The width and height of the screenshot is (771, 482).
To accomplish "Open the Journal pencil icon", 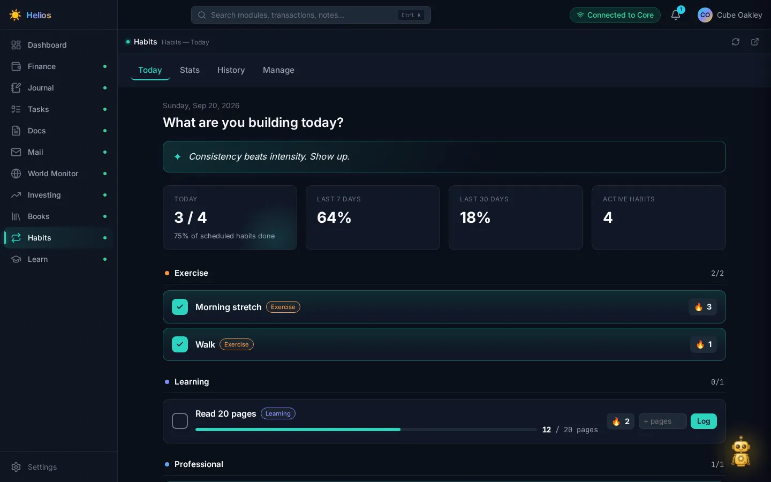I will (16, 88).
